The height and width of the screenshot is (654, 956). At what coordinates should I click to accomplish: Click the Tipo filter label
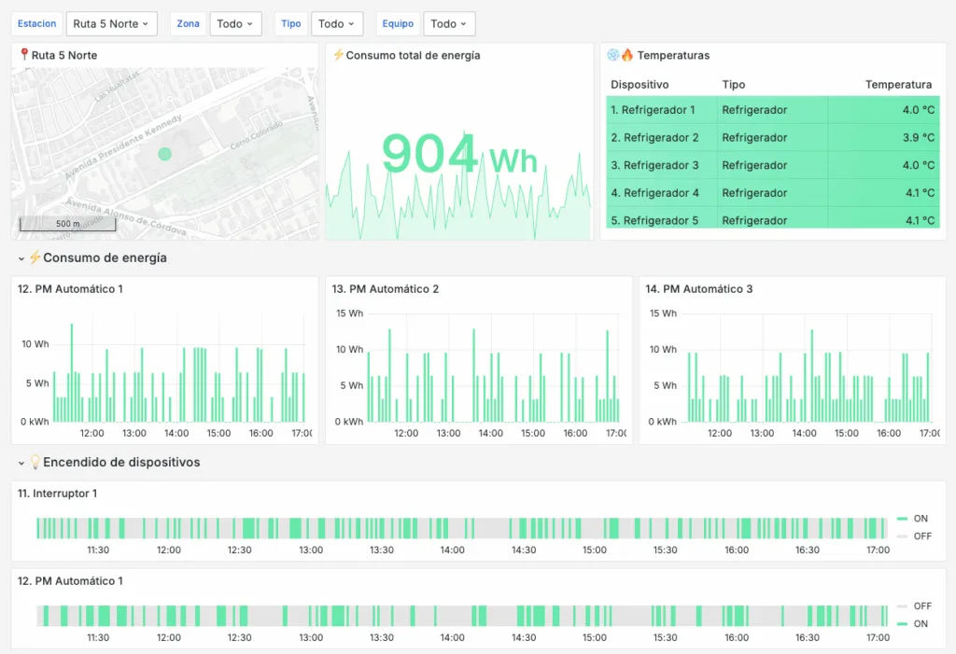point(290,23)
